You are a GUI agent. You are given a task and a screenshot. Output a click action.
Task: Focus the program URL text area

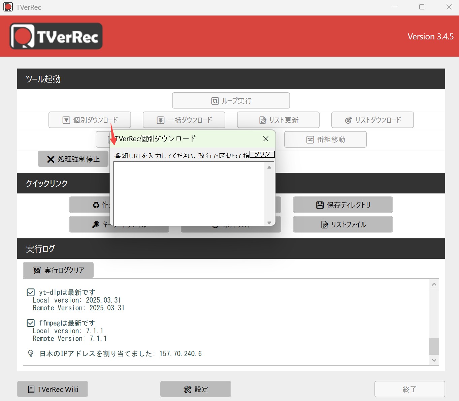click(189, 193)
